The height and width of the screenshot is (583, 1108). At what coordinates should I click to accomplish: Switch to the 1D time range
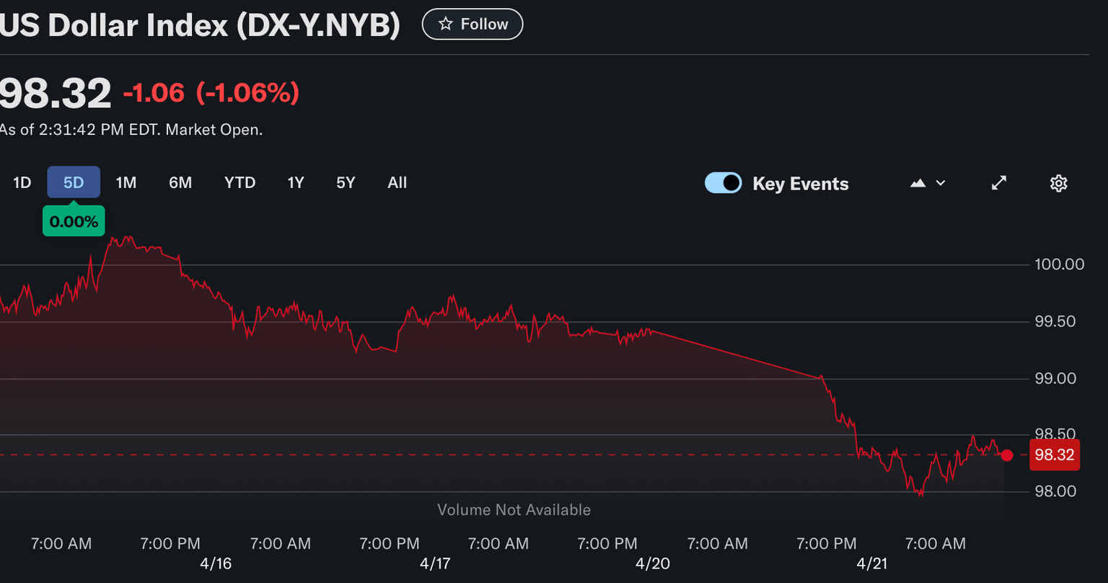[x=21, y=182]
